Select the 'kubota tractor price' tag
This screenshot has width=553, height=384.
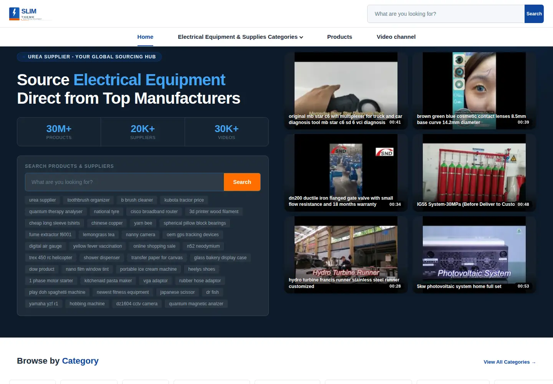184,200
